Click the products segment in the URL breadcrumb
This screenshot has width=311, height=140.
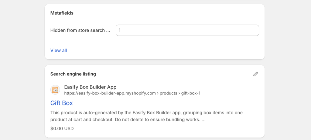point(169,93)
